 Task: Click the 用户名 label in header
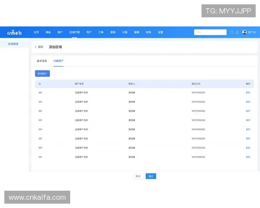click(252, 32)
